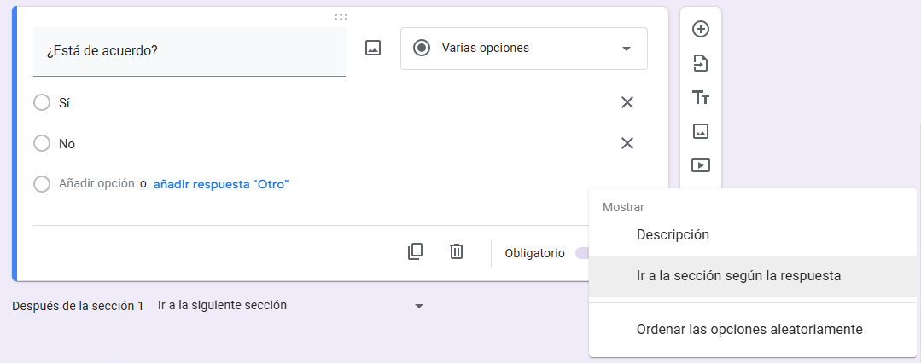Image resolution: width=921 pixels, height=363 pixels.
Task: Open the "Varias opciones" question type dropdown
Action: (523, 49)
